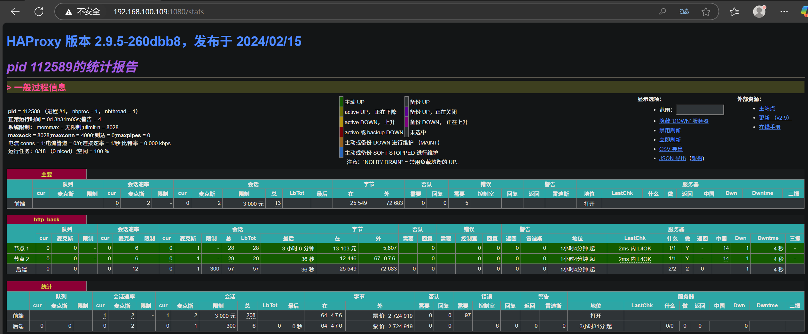This screenshot has width=808, height=334.
Task: Bookmark this page with the star icon
Action: (706, 12)
